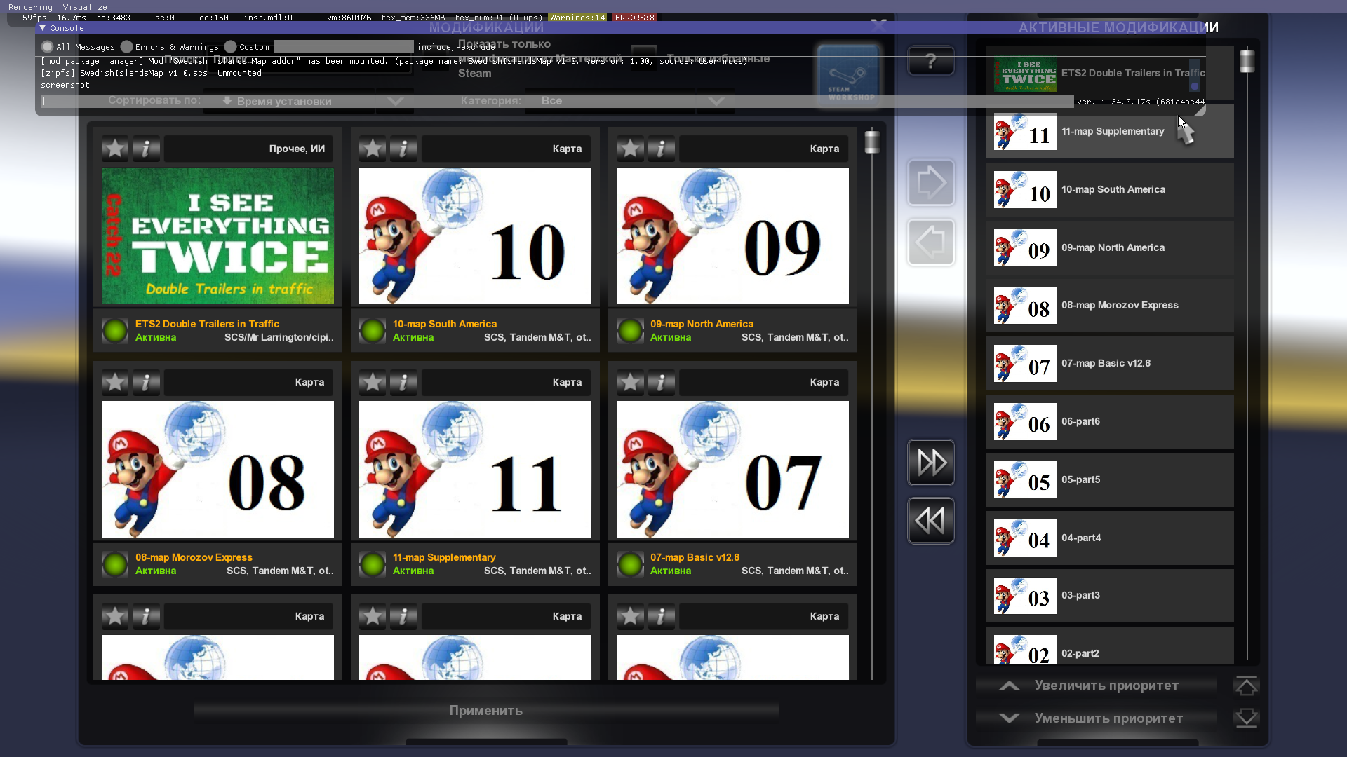Toggle green status of 08-map Morozov Express
Image resolution: width=1347 pixels, height=757 pixels.
tap(115, 564)
